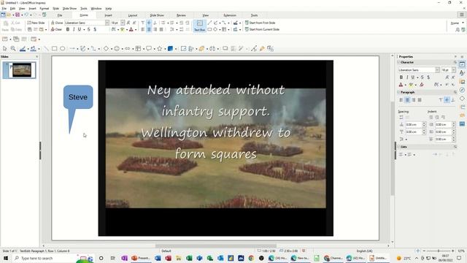Screen dimensions: 467x263
Task: Open the Styles deck in sidebar
Action: click(x=462, y=73)
